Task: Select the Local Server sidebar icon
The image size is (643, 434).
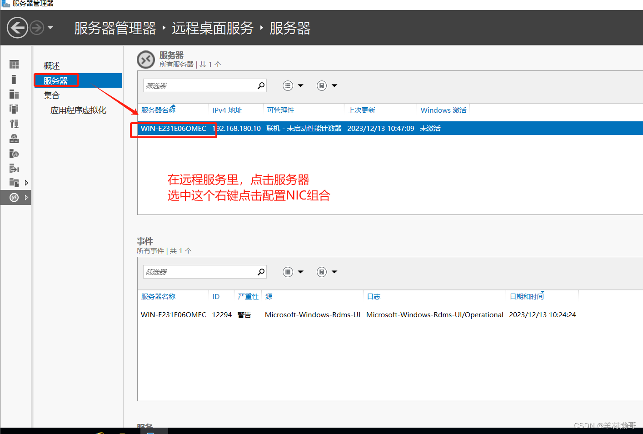Action: [14, 79]
